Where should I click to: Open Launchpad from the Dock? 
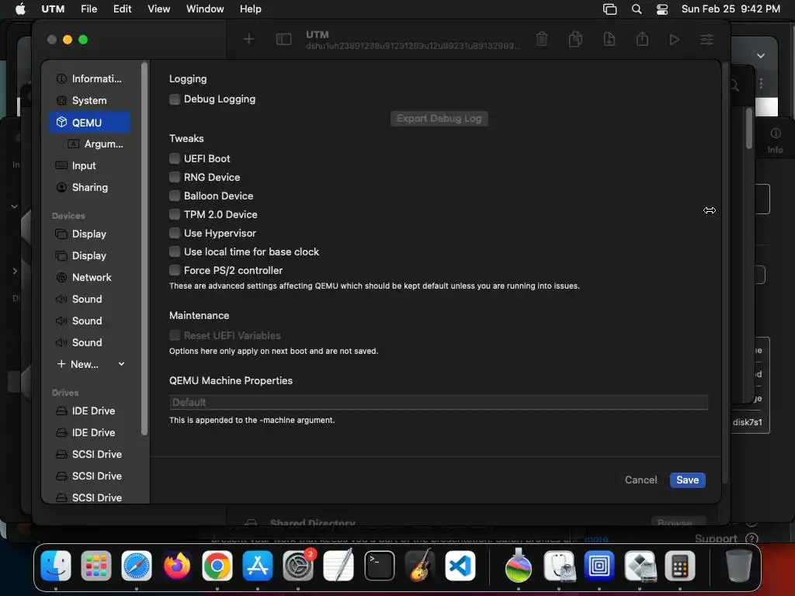pos(95,566)
